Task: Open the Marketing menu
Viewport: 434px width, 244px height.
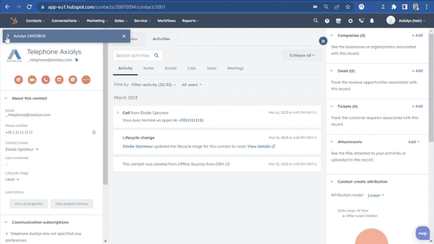Action: (x=97, y=21)
